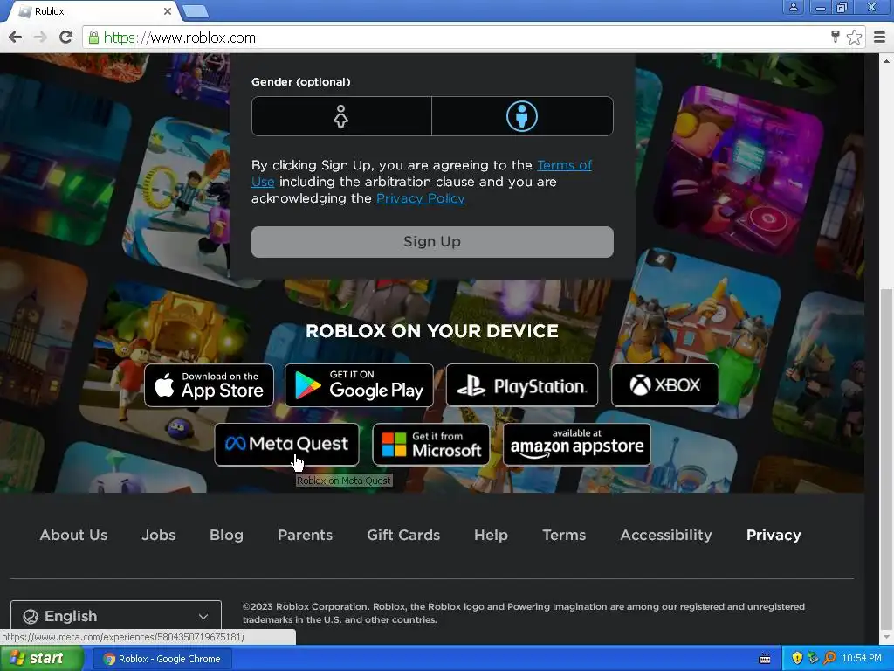Screen dimensions: 894x671
Task: Open the Windows Start button
Action: [x=41, y=659]
